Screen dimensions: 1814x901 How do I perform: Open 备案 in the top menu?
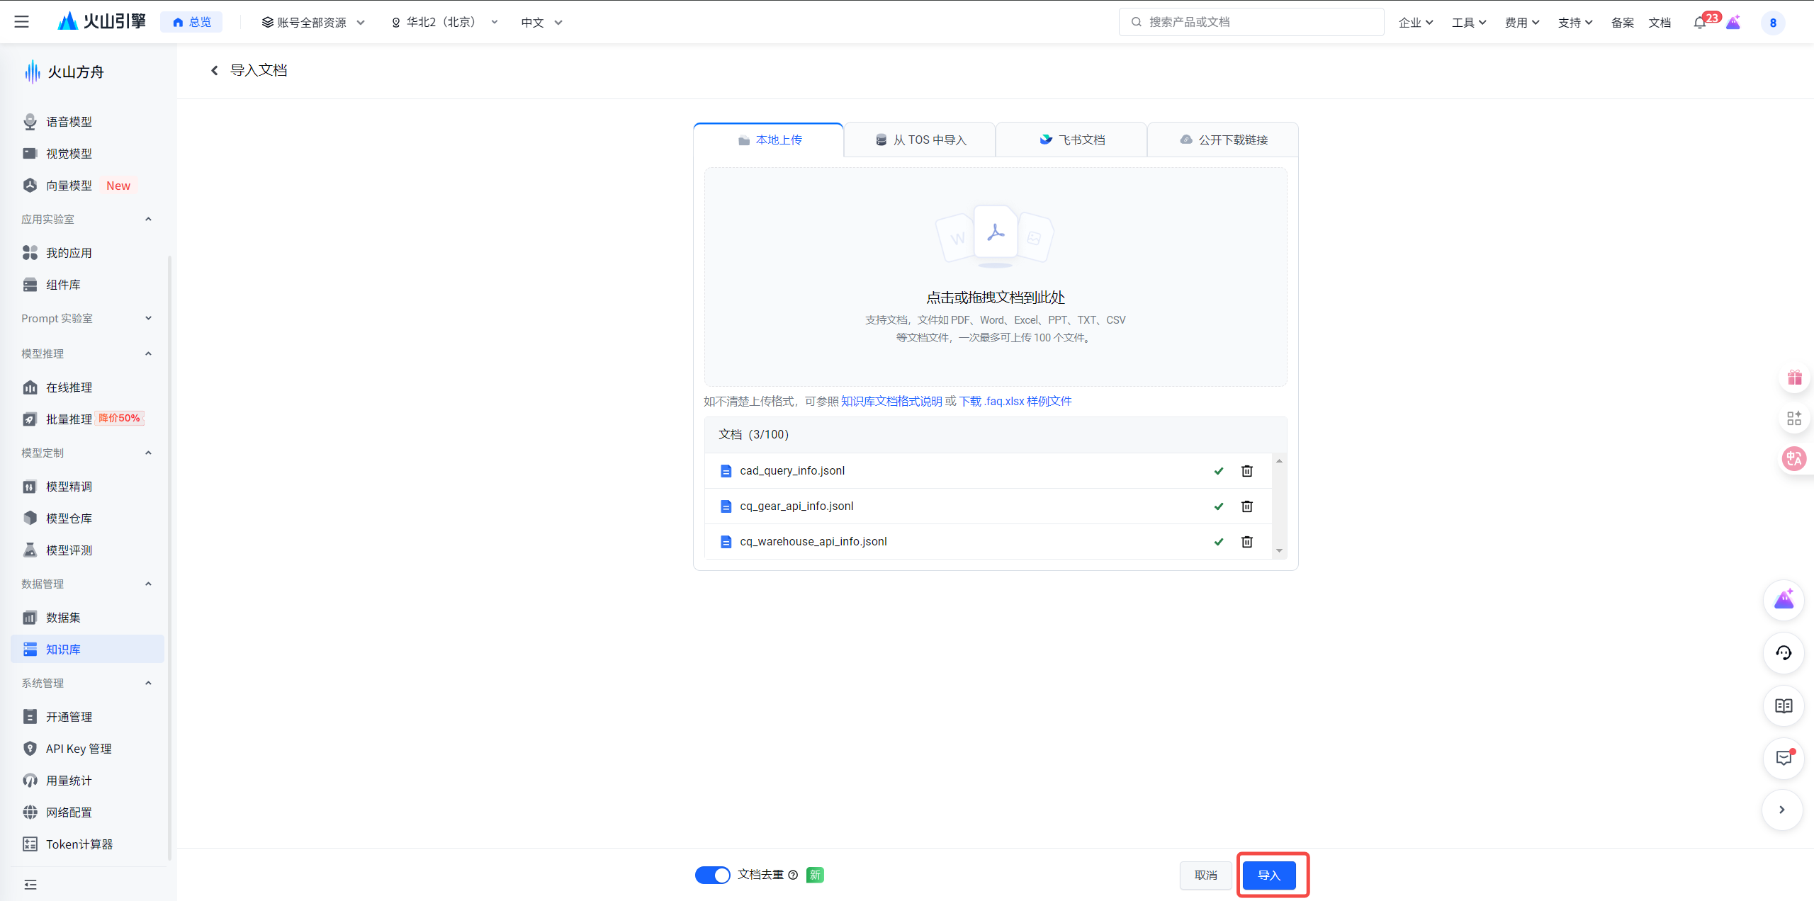pyautogui.click(x=1622, y=23)
